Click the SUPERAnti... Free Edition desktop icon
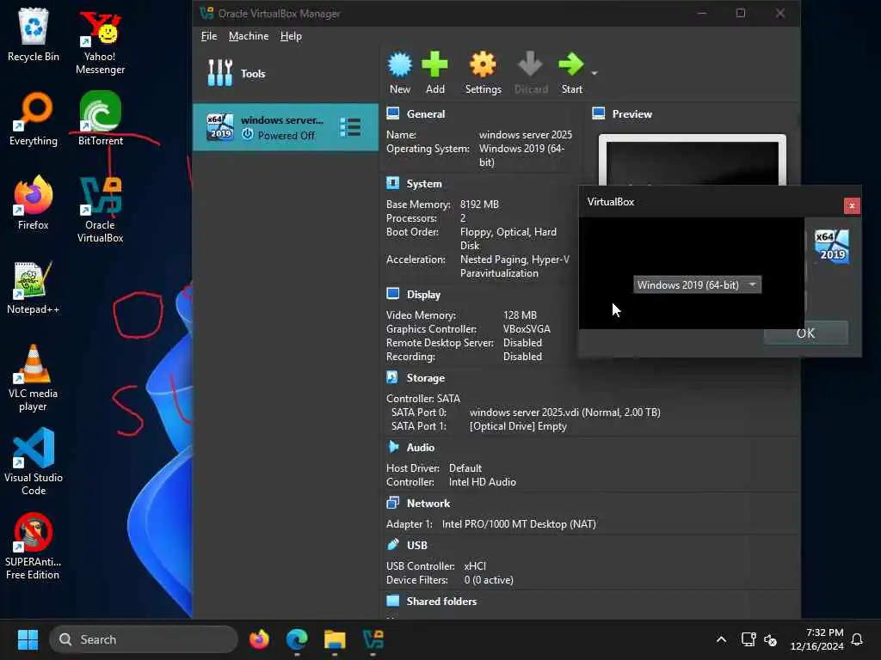The width and height of the screenshot is (881, 660). click(34, 547)
